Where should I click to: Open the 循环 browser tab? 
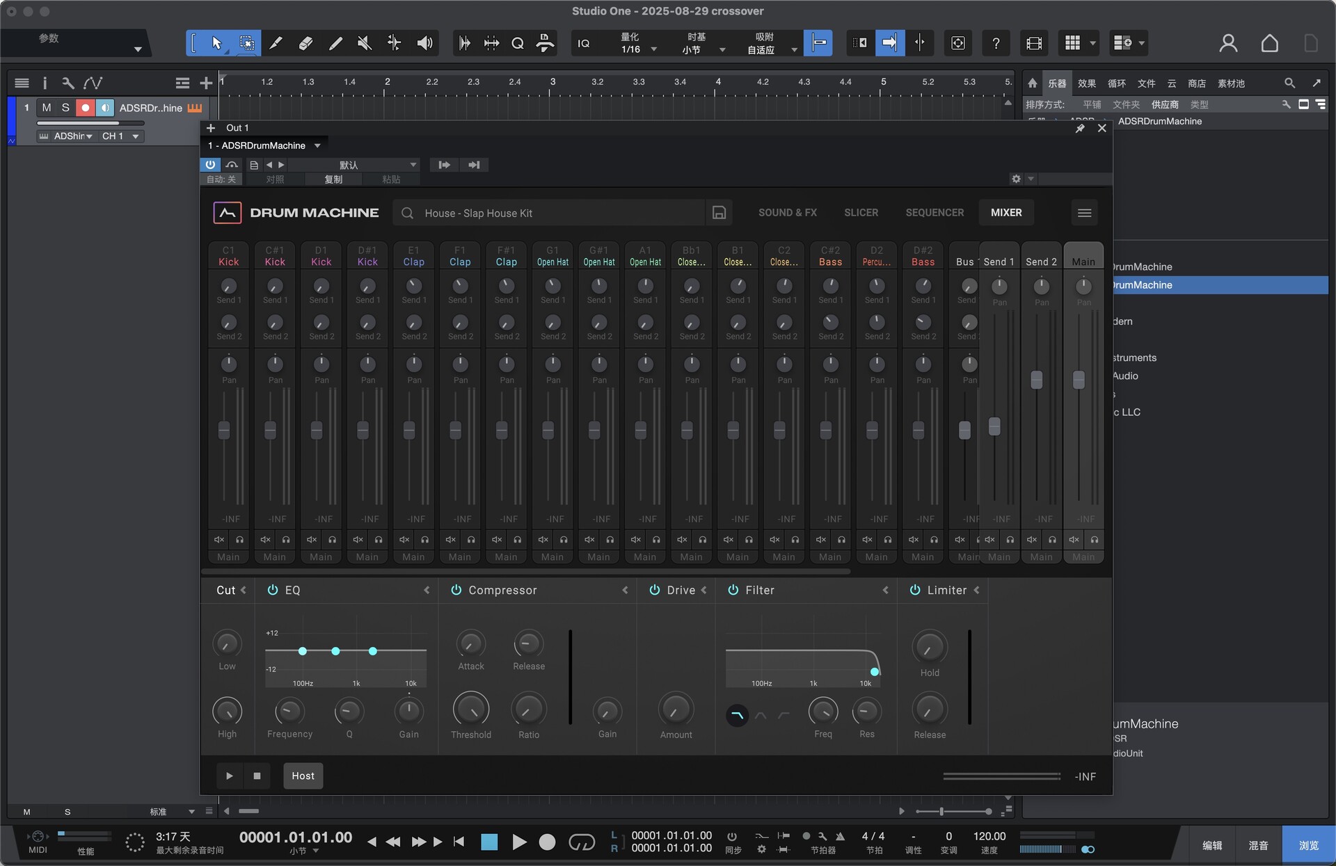[x=1116, y=83]
